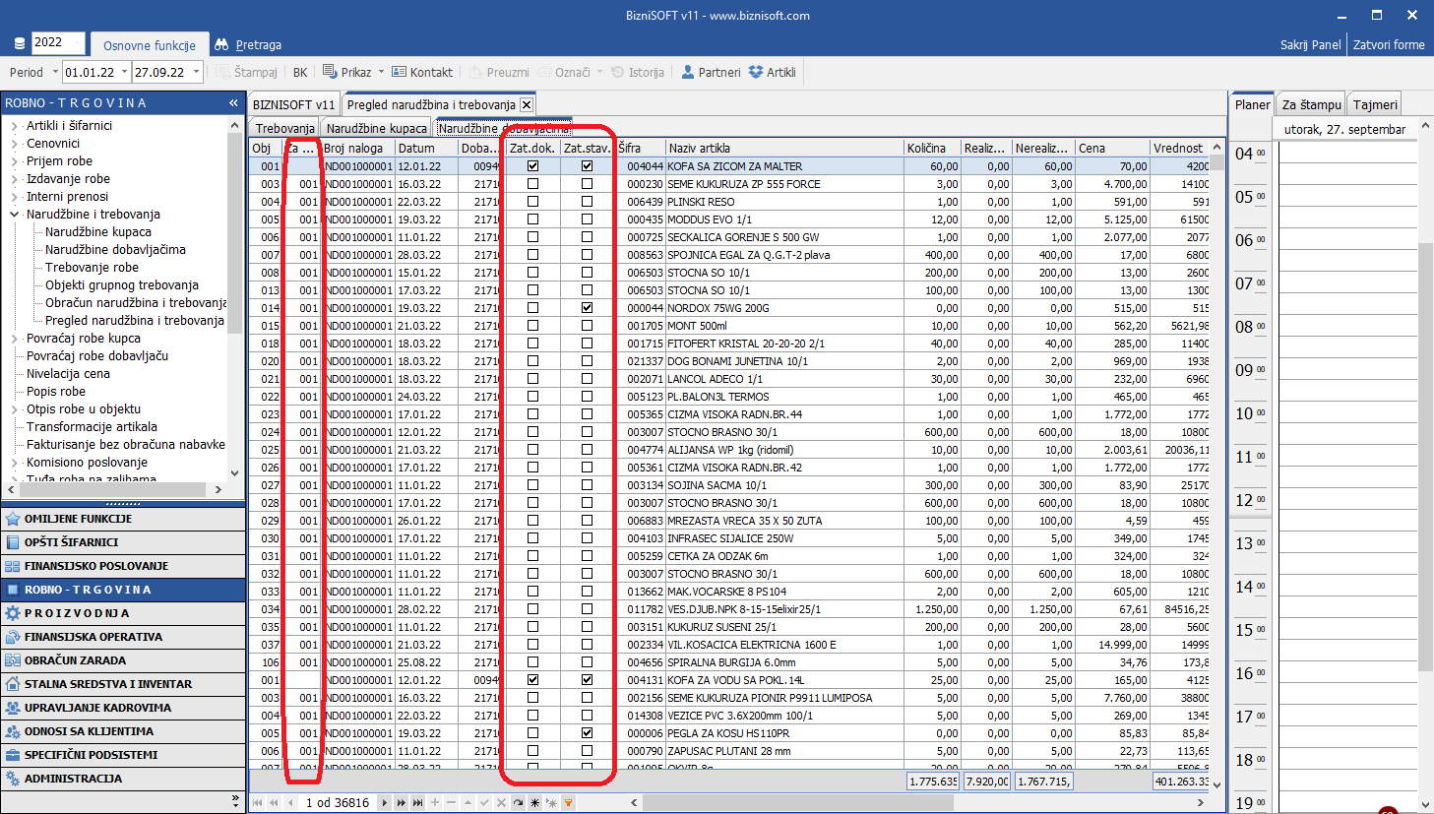Jump to last record in navigator
1434x814 pixels.
click(418, 802)
